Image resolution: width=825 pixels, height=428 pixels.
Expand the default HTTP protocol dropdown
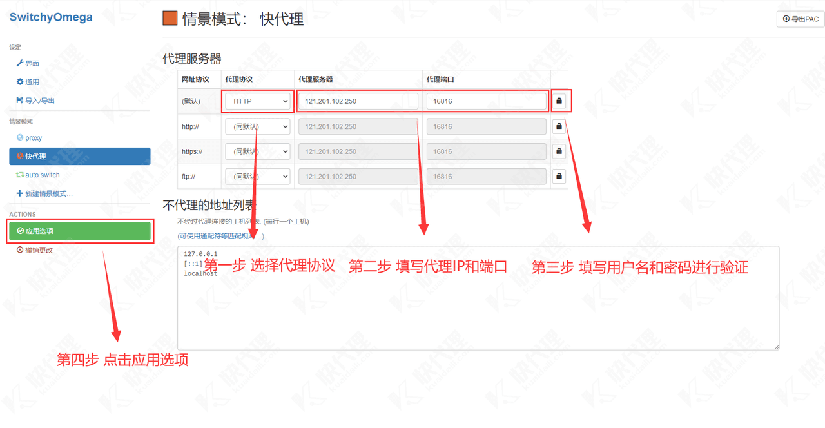258,101
